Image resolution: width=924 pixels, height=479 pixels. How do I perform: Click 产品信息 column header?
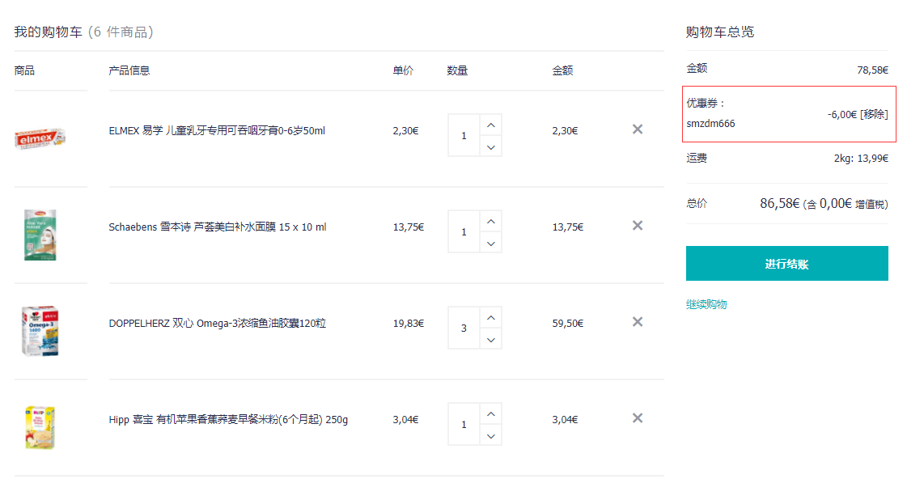[x=129, y=70]
